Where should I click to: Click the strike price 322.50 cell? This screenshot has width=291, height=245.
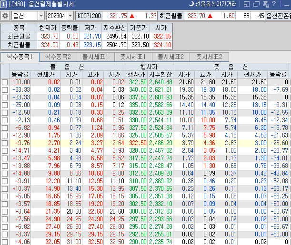(136, 143)
